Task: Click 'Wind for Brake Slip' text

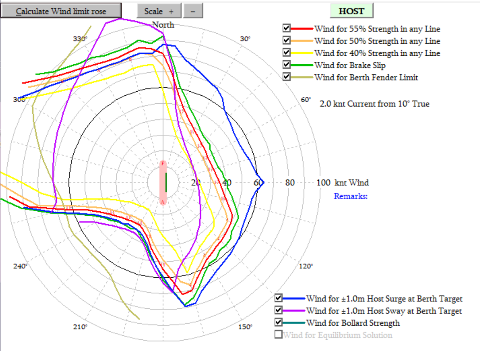Action: coord(350,65)
